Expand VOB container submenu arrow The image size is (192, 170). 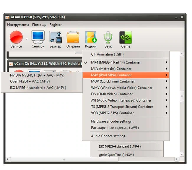(x=167, y=113)
